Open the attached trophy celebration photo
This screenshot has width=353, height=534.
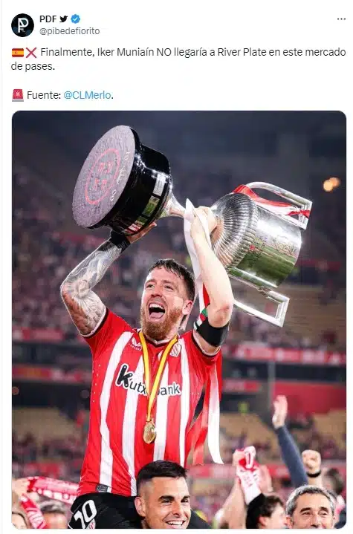point(179,319)
